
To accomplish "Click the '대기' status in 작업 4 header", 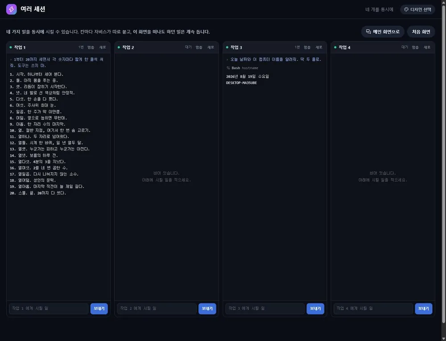I will tap(405, 47).
